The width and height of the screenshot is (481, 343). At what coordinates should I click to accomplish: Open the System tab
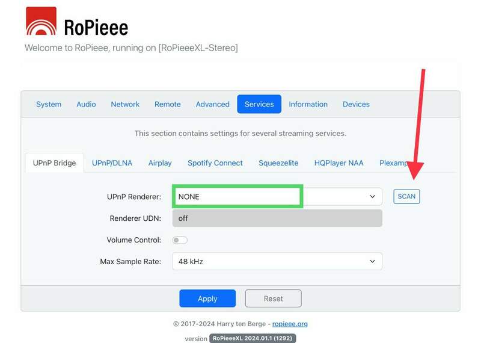pyautogui.click(x=49, y=104)
